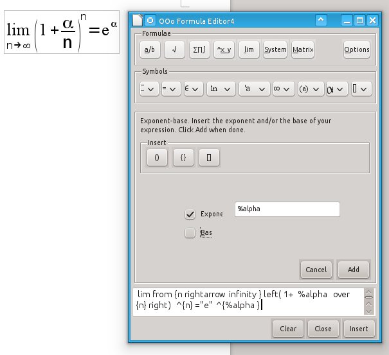Insert curly braces {} from Insert group
Viewport: 389px width, 355px height.
[183, 157]
